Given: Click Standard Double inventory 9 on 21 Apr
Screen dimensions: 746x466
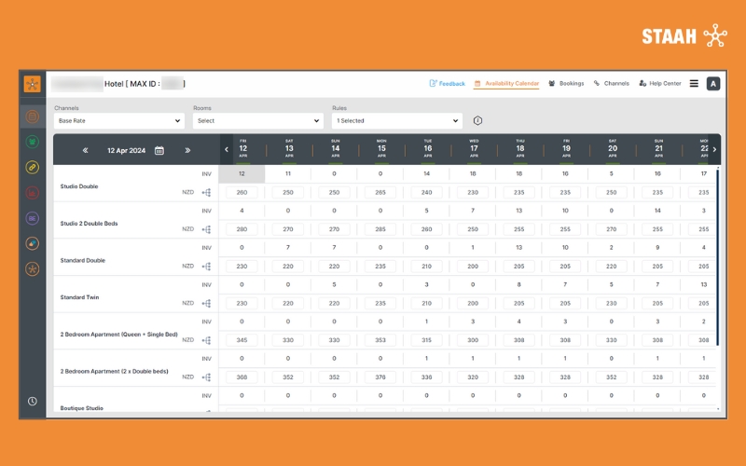Looking at the screenshot, I should click(x=657, y=248).
